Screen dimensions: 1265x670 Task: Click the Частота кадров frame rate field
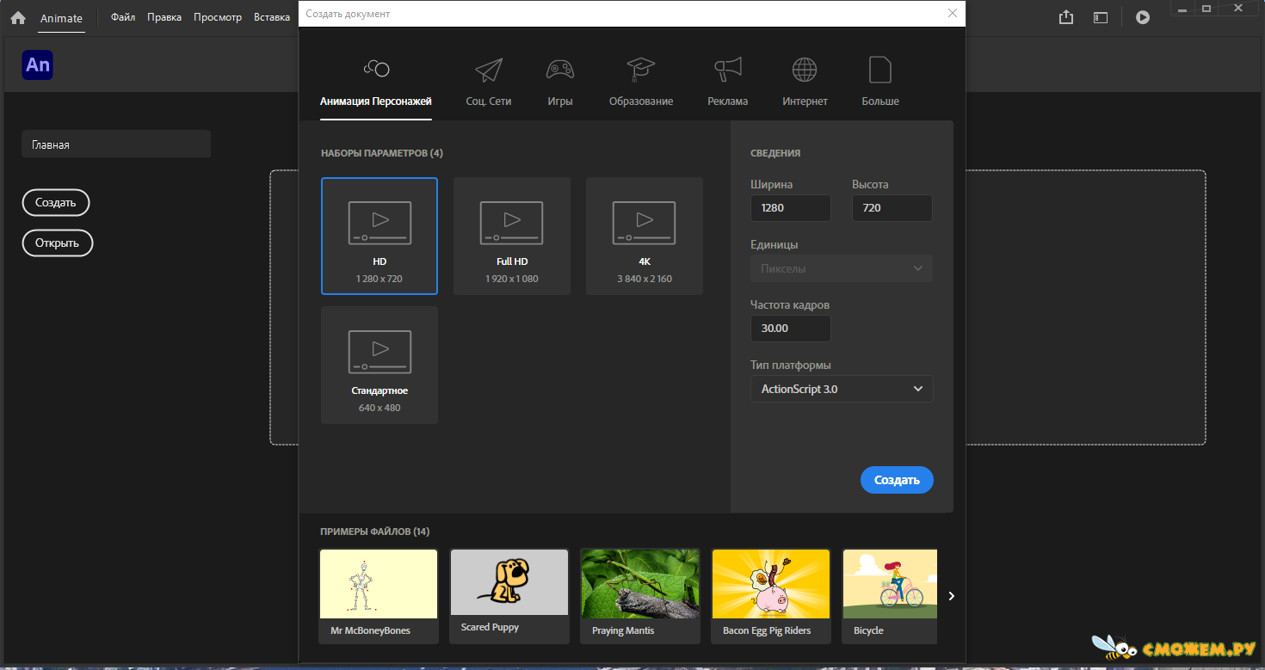(x=791, y=329)
